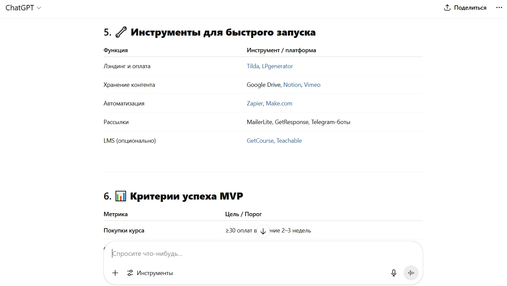Select the Покупки курса cell
The width and height of the screenshot is (507, 286).
coord(124,230)
